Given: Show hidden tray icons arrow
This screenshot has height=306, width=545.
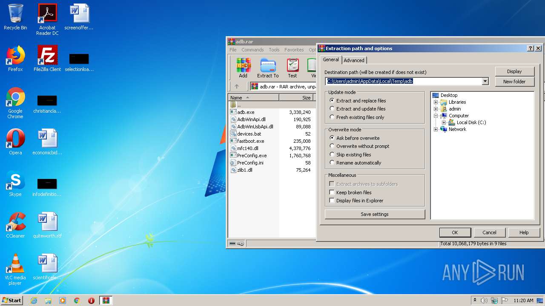Looking at the screenshot, I should [x=475, y=300].
